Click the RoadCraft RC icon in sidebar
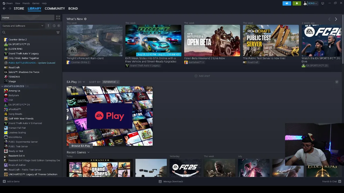Screen dimensions: 344x193 [x=6, y=68]
